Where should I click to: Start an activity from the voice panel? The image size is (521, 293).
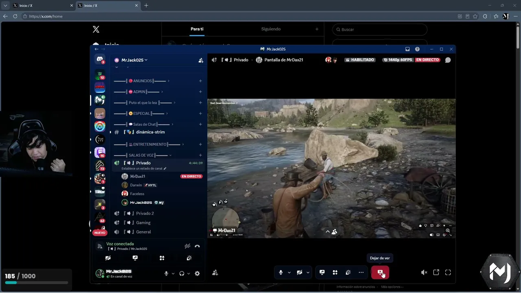tap(162, 258)
